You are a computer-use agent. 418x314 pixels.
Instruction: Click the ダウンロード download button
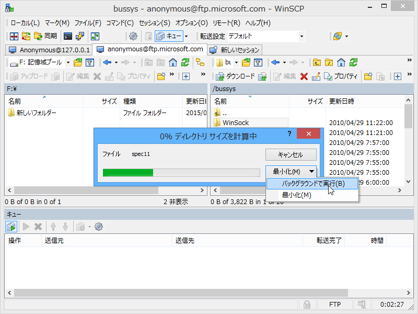pos(235,76)
